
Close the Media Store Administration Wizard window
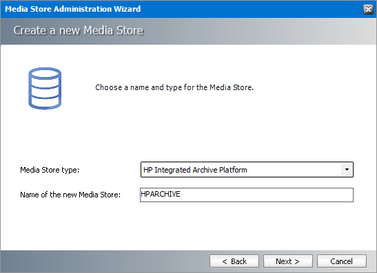pyautogui.click(x=368, y=9)
